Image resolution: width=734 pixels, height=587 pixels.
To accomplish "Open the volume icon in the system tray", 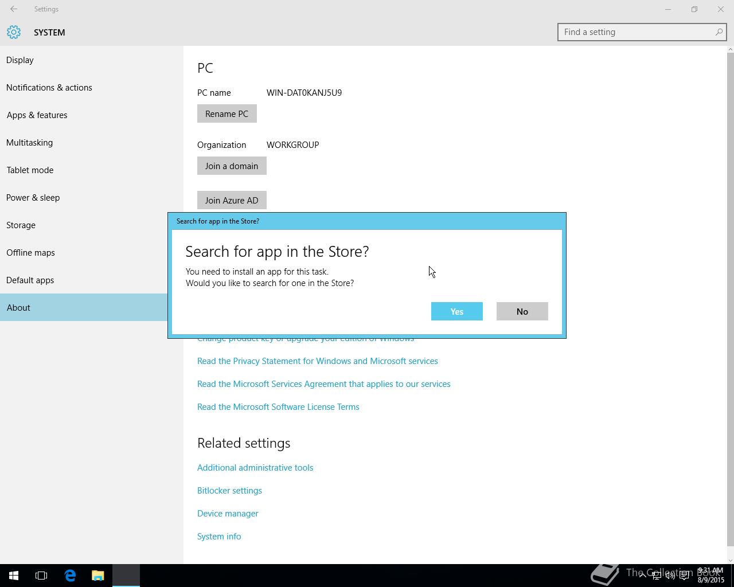I will tap(670, 576).
